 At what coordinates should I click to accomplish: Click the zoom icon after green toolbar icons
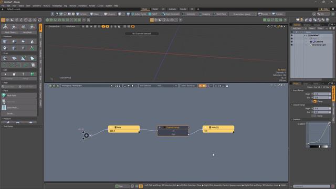tap(89, 20)
